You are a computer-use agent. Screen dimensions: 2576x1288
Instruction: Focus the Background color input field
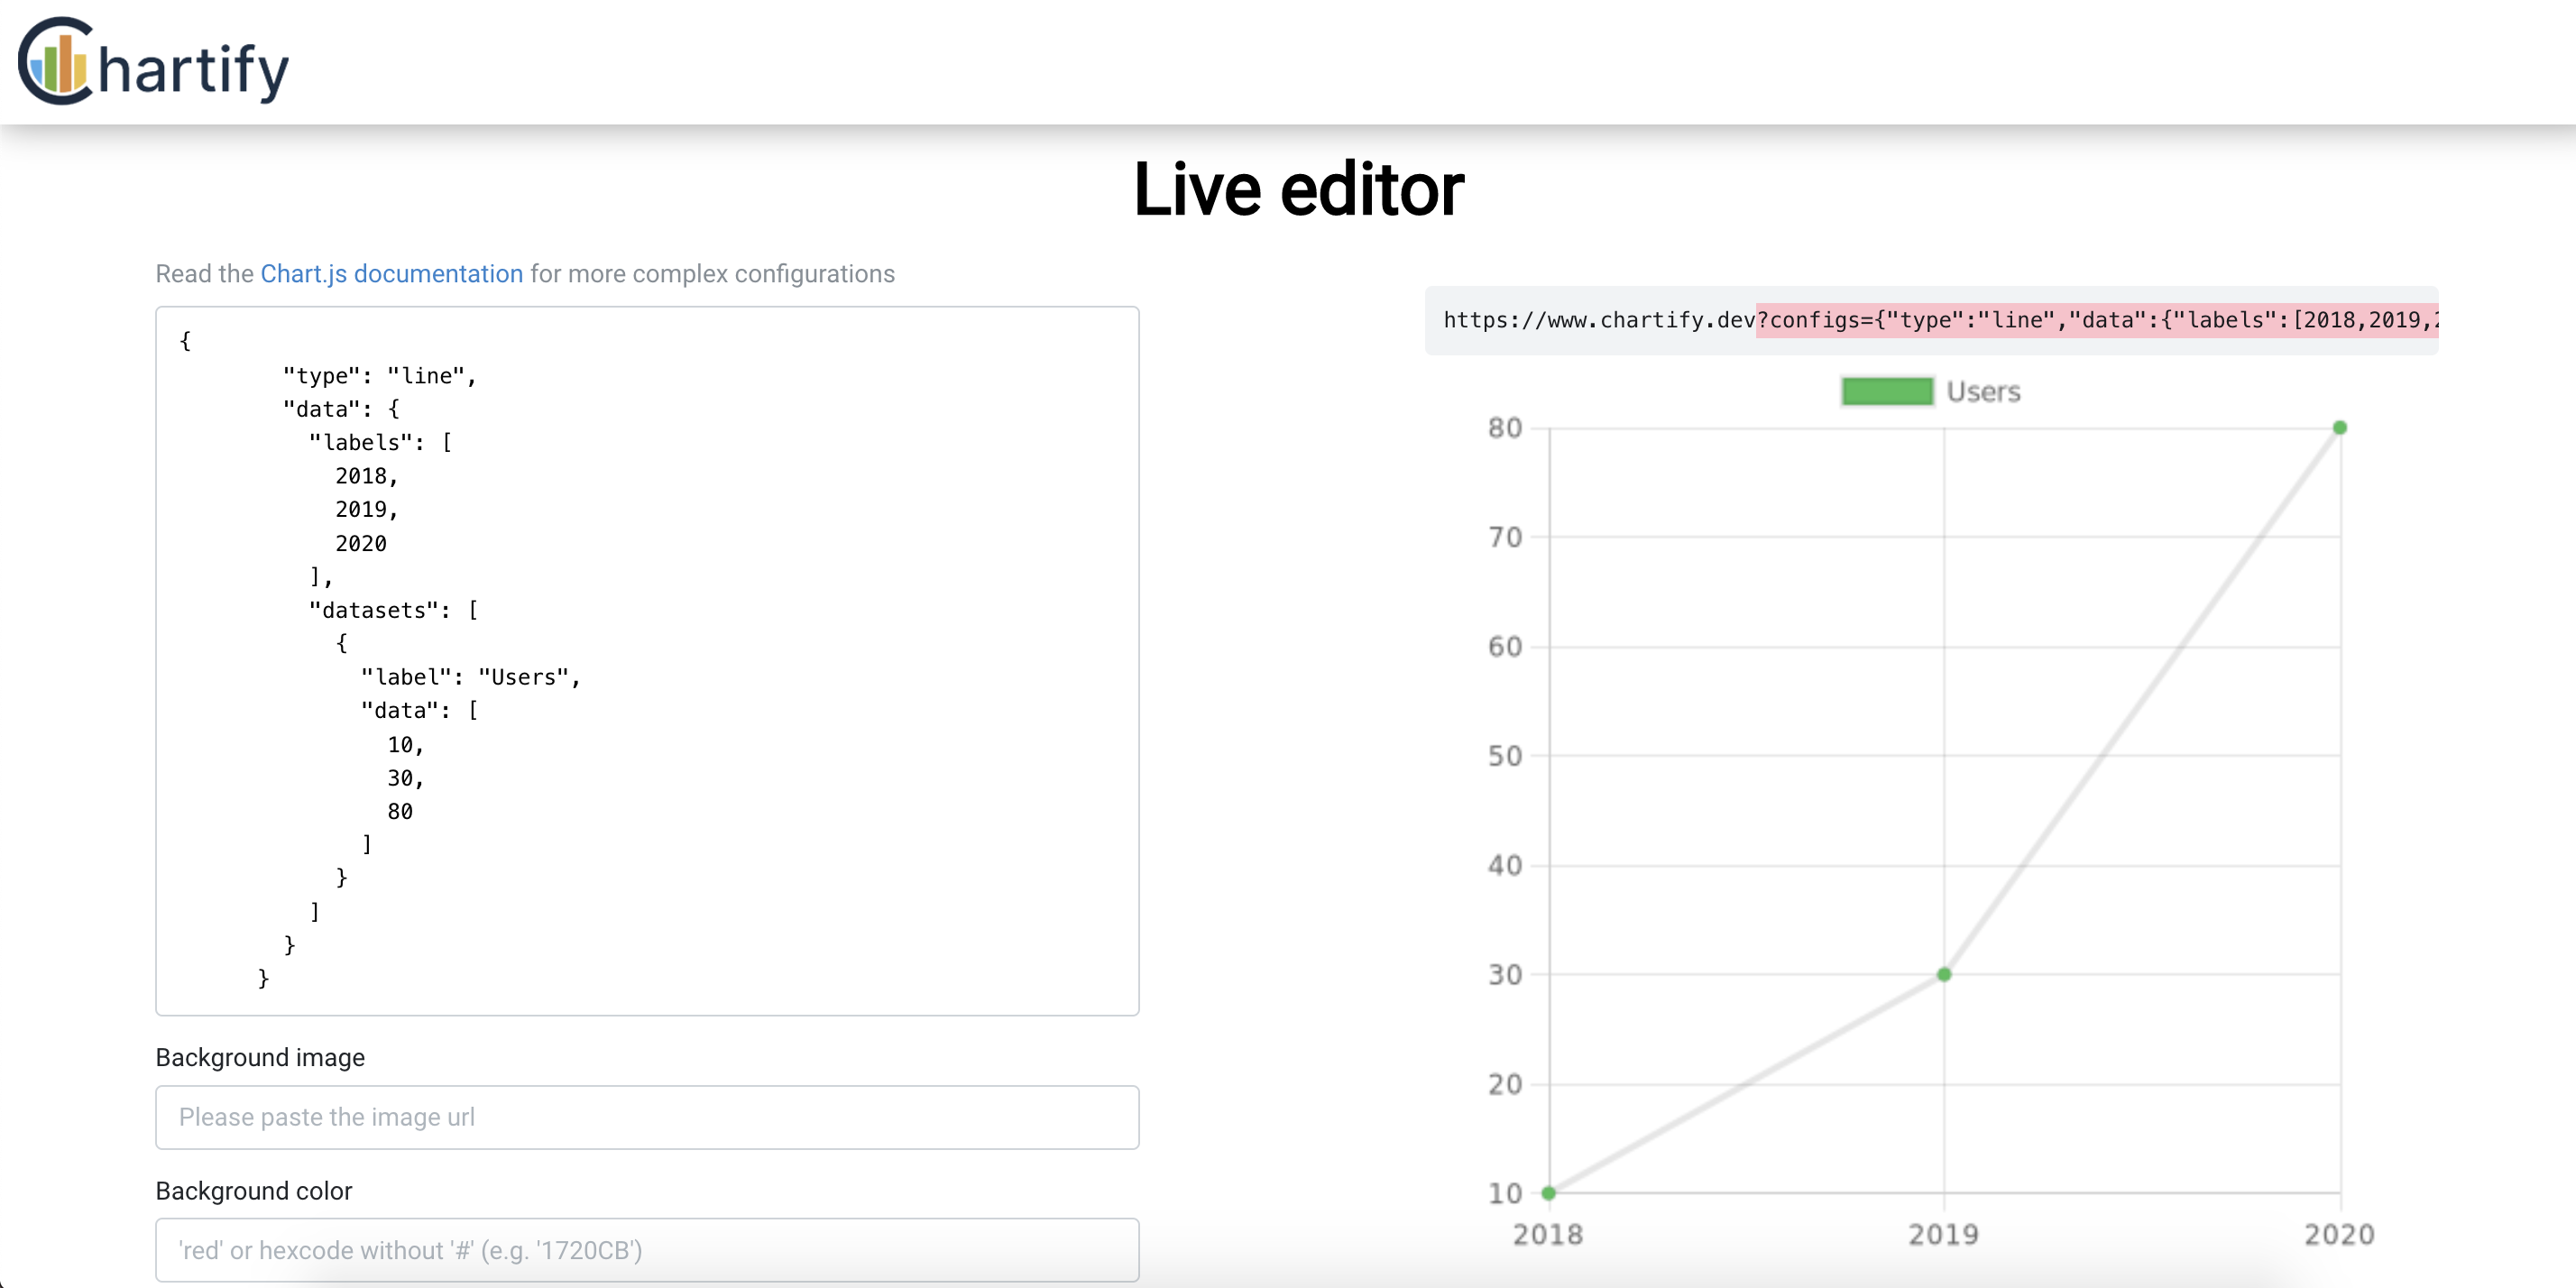(647, 1250)
